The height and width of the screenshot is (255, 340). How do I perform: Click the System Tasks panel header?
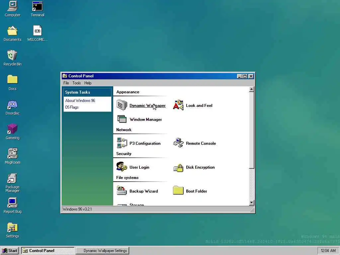[87, 92]
